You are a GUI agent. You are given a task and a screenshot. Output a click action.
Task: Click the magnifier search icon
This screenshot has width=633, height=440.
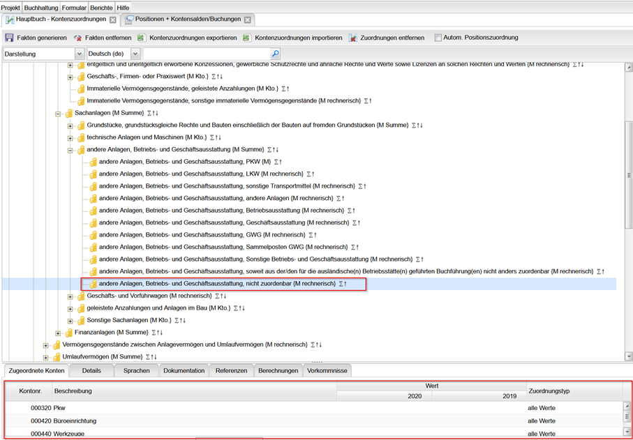pyautogui.click(x=275, y=53)
